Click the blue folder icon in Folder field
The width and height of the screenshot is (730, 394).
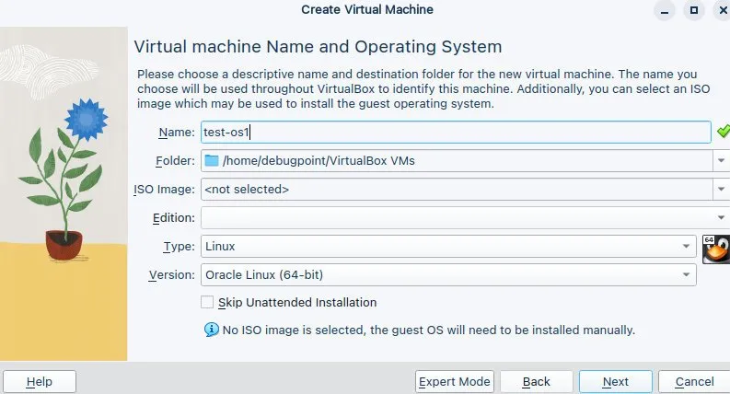(212, 161)
